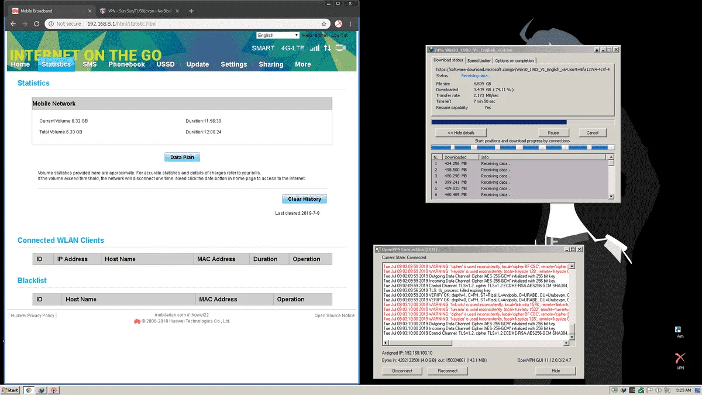Screen dimensions: 702x395
Task: Open the VPN desktop shortcut
Action: tap(680, 361)
